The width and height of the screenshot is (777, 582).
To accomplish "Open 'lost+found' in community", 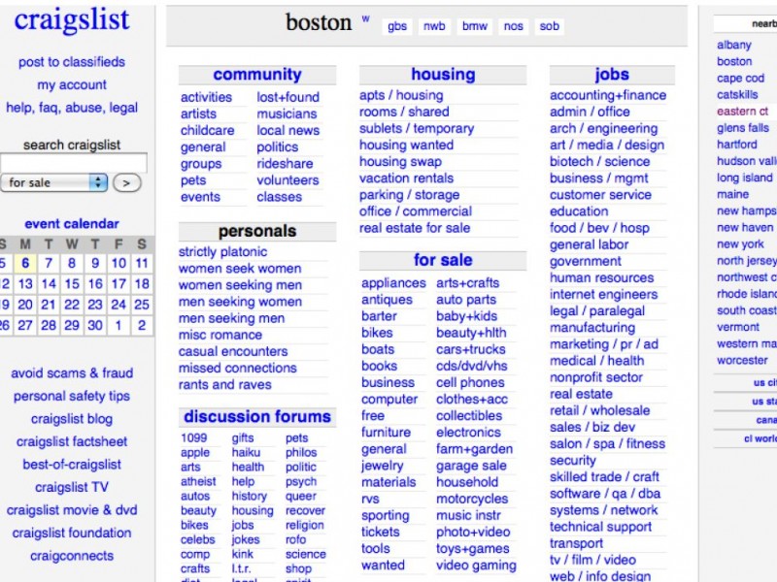I will [x=287, y=97].
